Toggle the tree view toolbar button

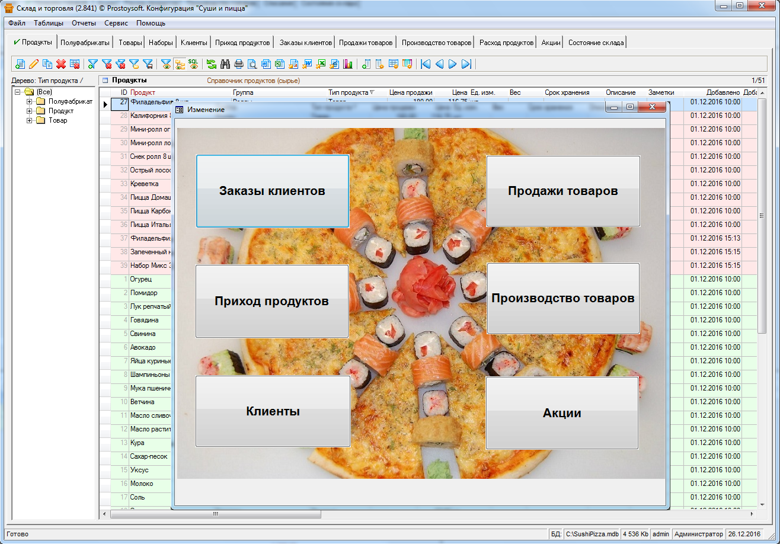pyautogui.click(x=180, y=64)
